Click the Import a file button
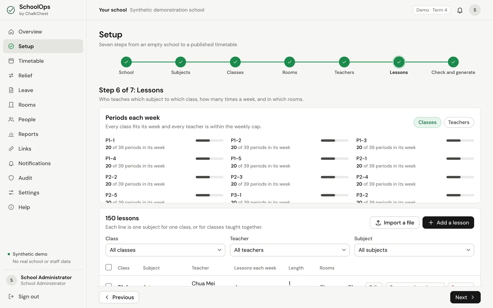Image resolution: width=493 pixels, height=308 pixels. (394, 223)
